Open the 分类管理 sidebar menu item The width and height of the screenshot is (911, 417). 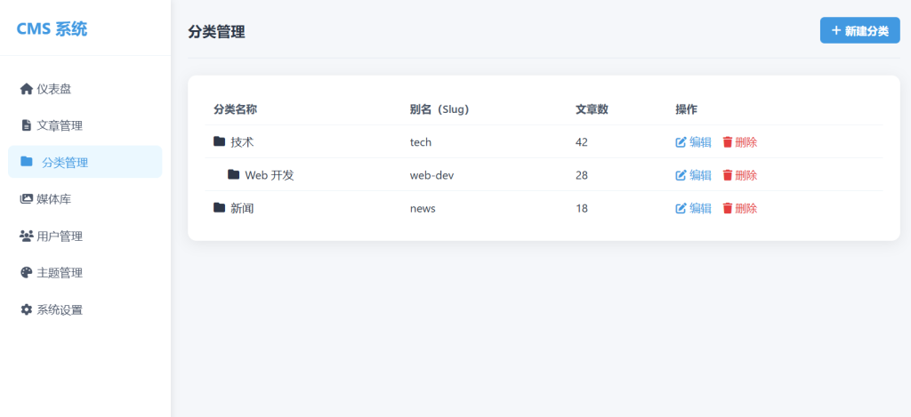pyautogui.click(x=85, y=163)
